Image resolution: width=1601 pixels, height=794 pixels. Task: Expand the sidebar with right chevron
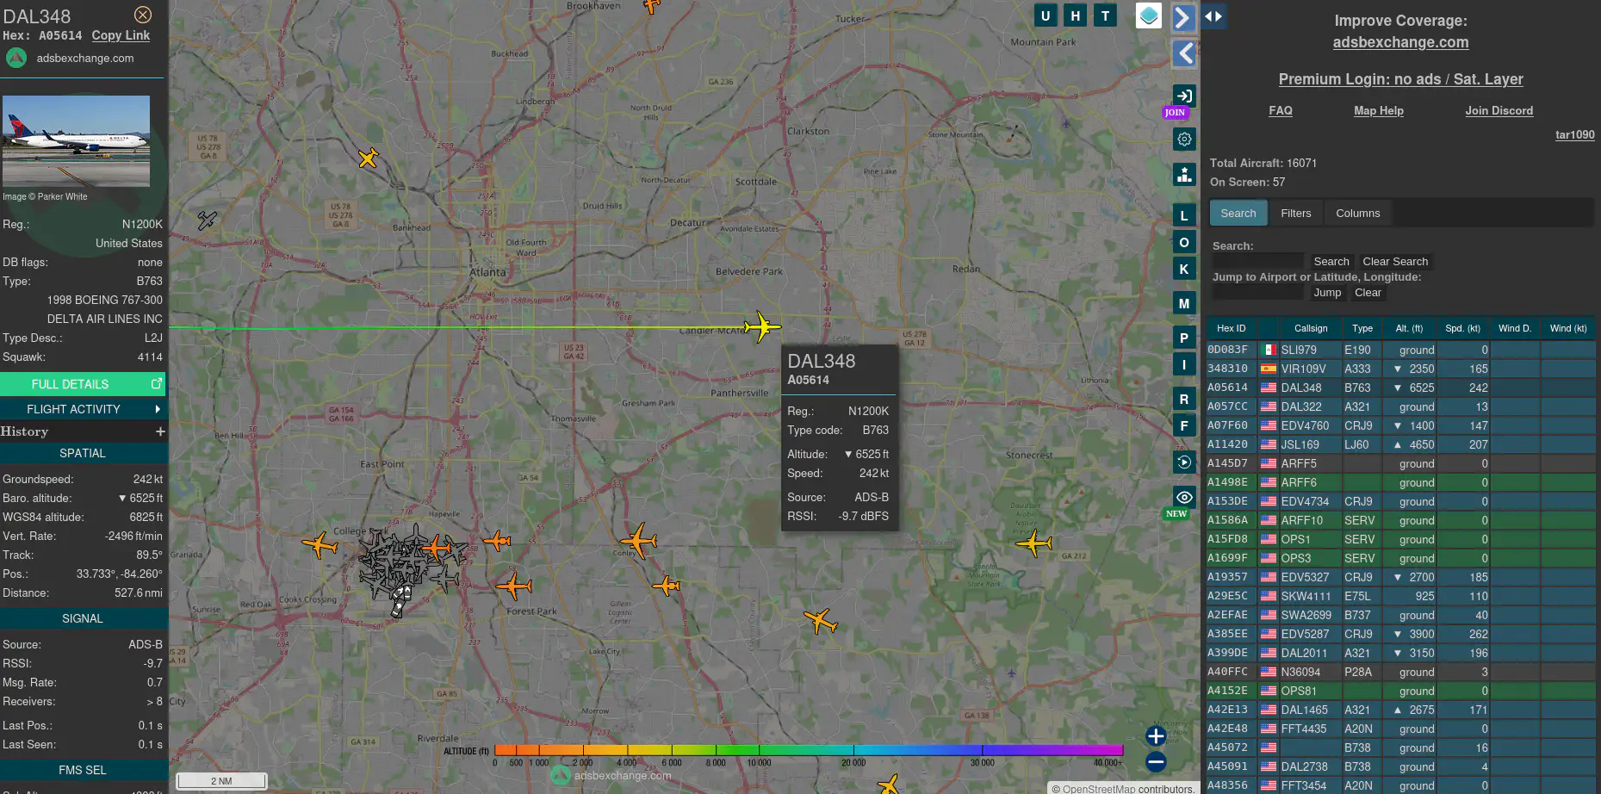point(1183,17)
